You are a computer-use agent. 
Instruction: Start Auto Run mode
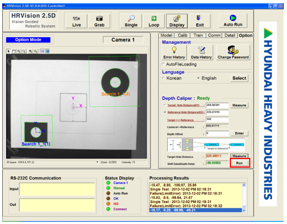pyautogui.click(x=233, y=20)
